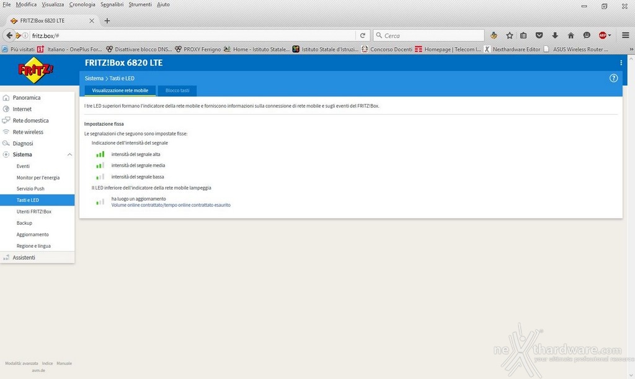Viewport: 635px width, 379px height.
Task: Open the File menu
Action: [x=7, y=4]
